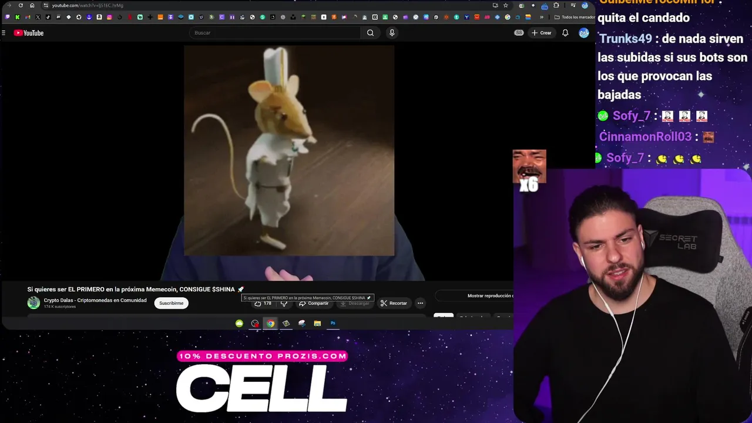Viewport: 752px width, 423px height.
Task: Open Chrome extensions puzzle icon
Action: click(x=556, y=5)
